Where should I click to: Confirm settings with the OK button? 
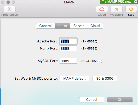click(x=120, y=100)
